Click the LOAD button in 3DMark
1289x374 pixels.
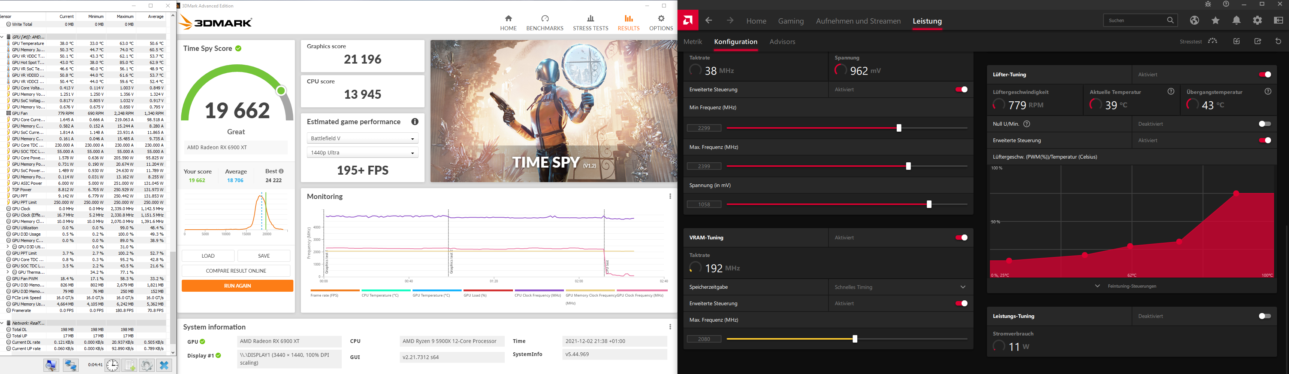(208, 256)
